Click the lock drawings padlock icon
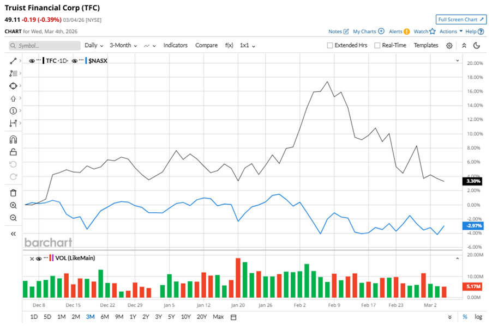Screen dimensions: 492x326 tap(13, 152)
